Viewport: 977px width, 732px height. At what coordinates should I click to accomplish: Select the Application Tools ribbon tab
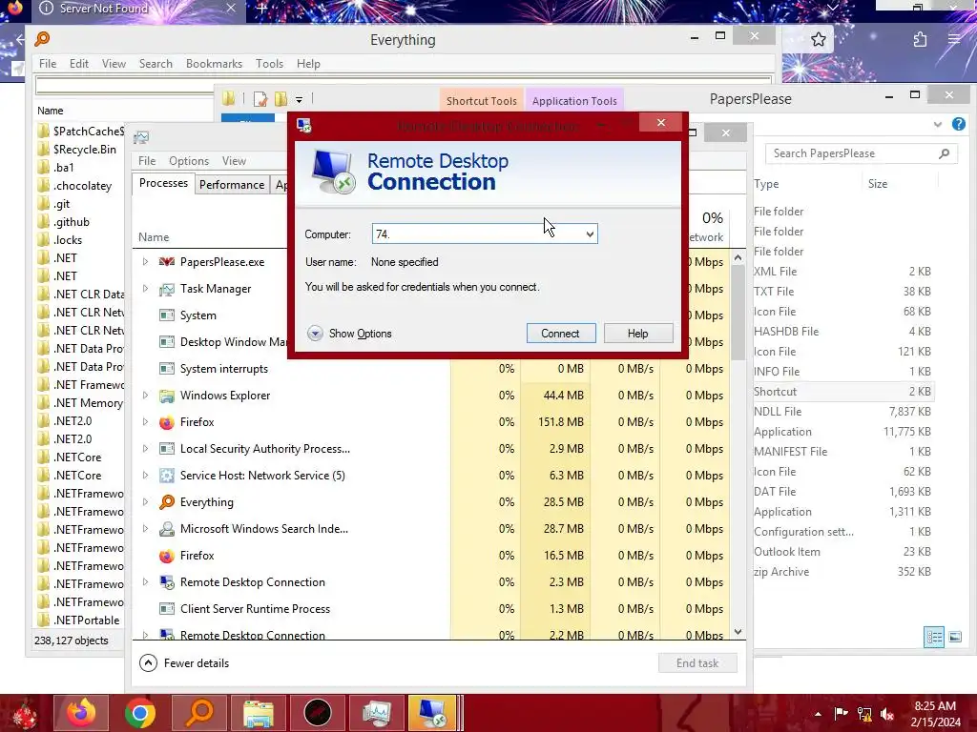click(574, 101)
